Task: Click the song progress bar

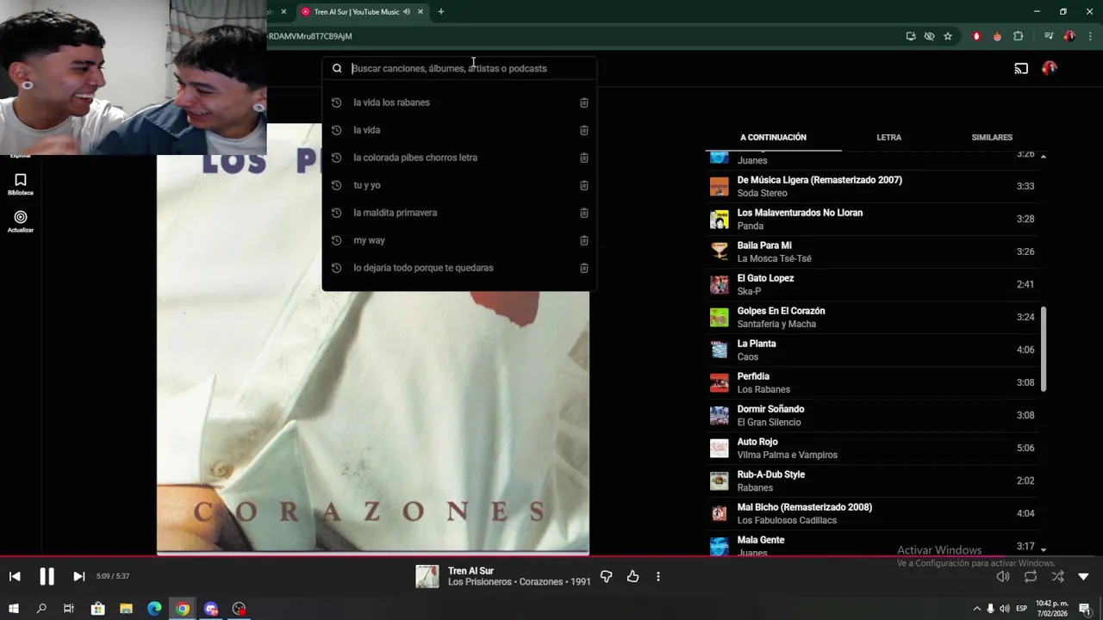Action: coord(551,556)
